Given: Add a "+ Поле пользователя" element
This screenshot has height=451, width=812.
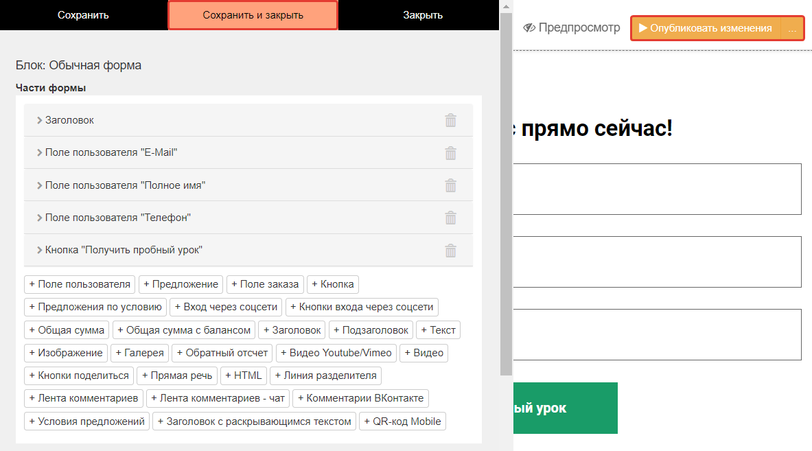Looking at the screenshot, I should [79, 284].
